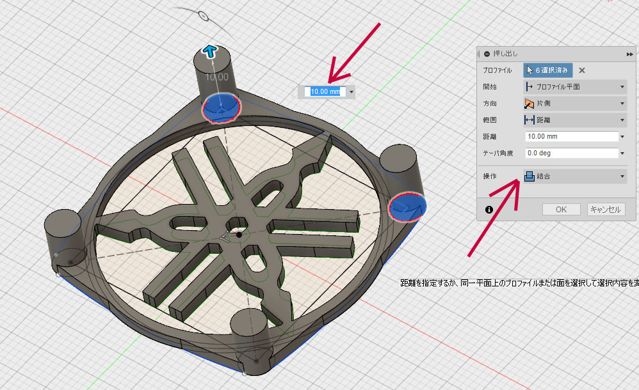The image size is (639, 390).
Task: Clear profile selection with the X icon
Action: click(x=581, y=70)
